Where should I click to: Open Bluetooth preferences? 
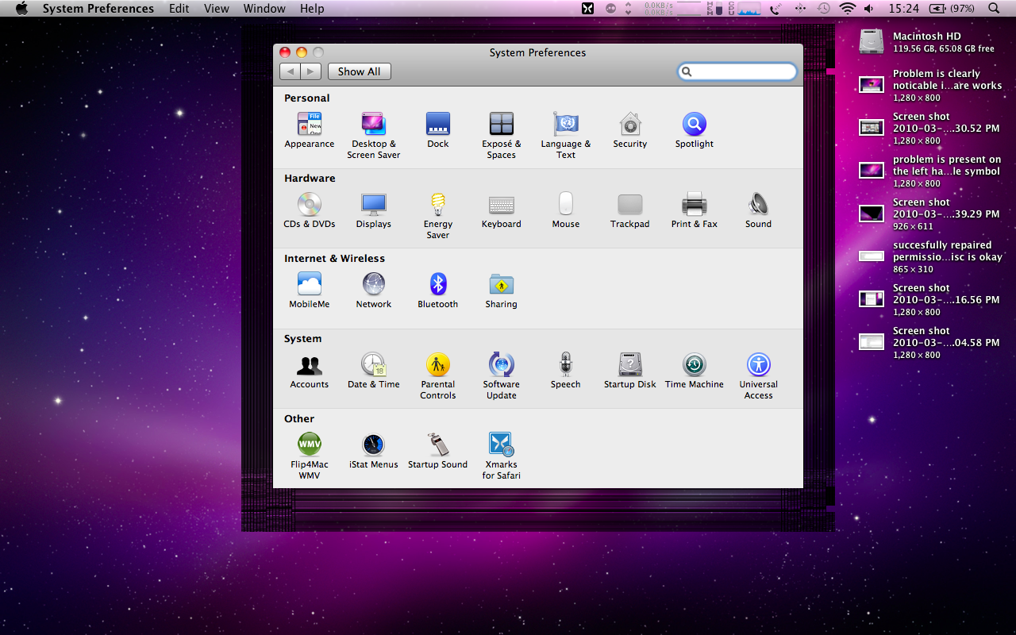[x=438, y=291]
